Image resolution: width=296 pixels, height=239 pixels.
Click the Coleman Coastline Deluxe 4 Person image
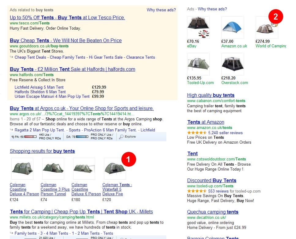(22, 169)
